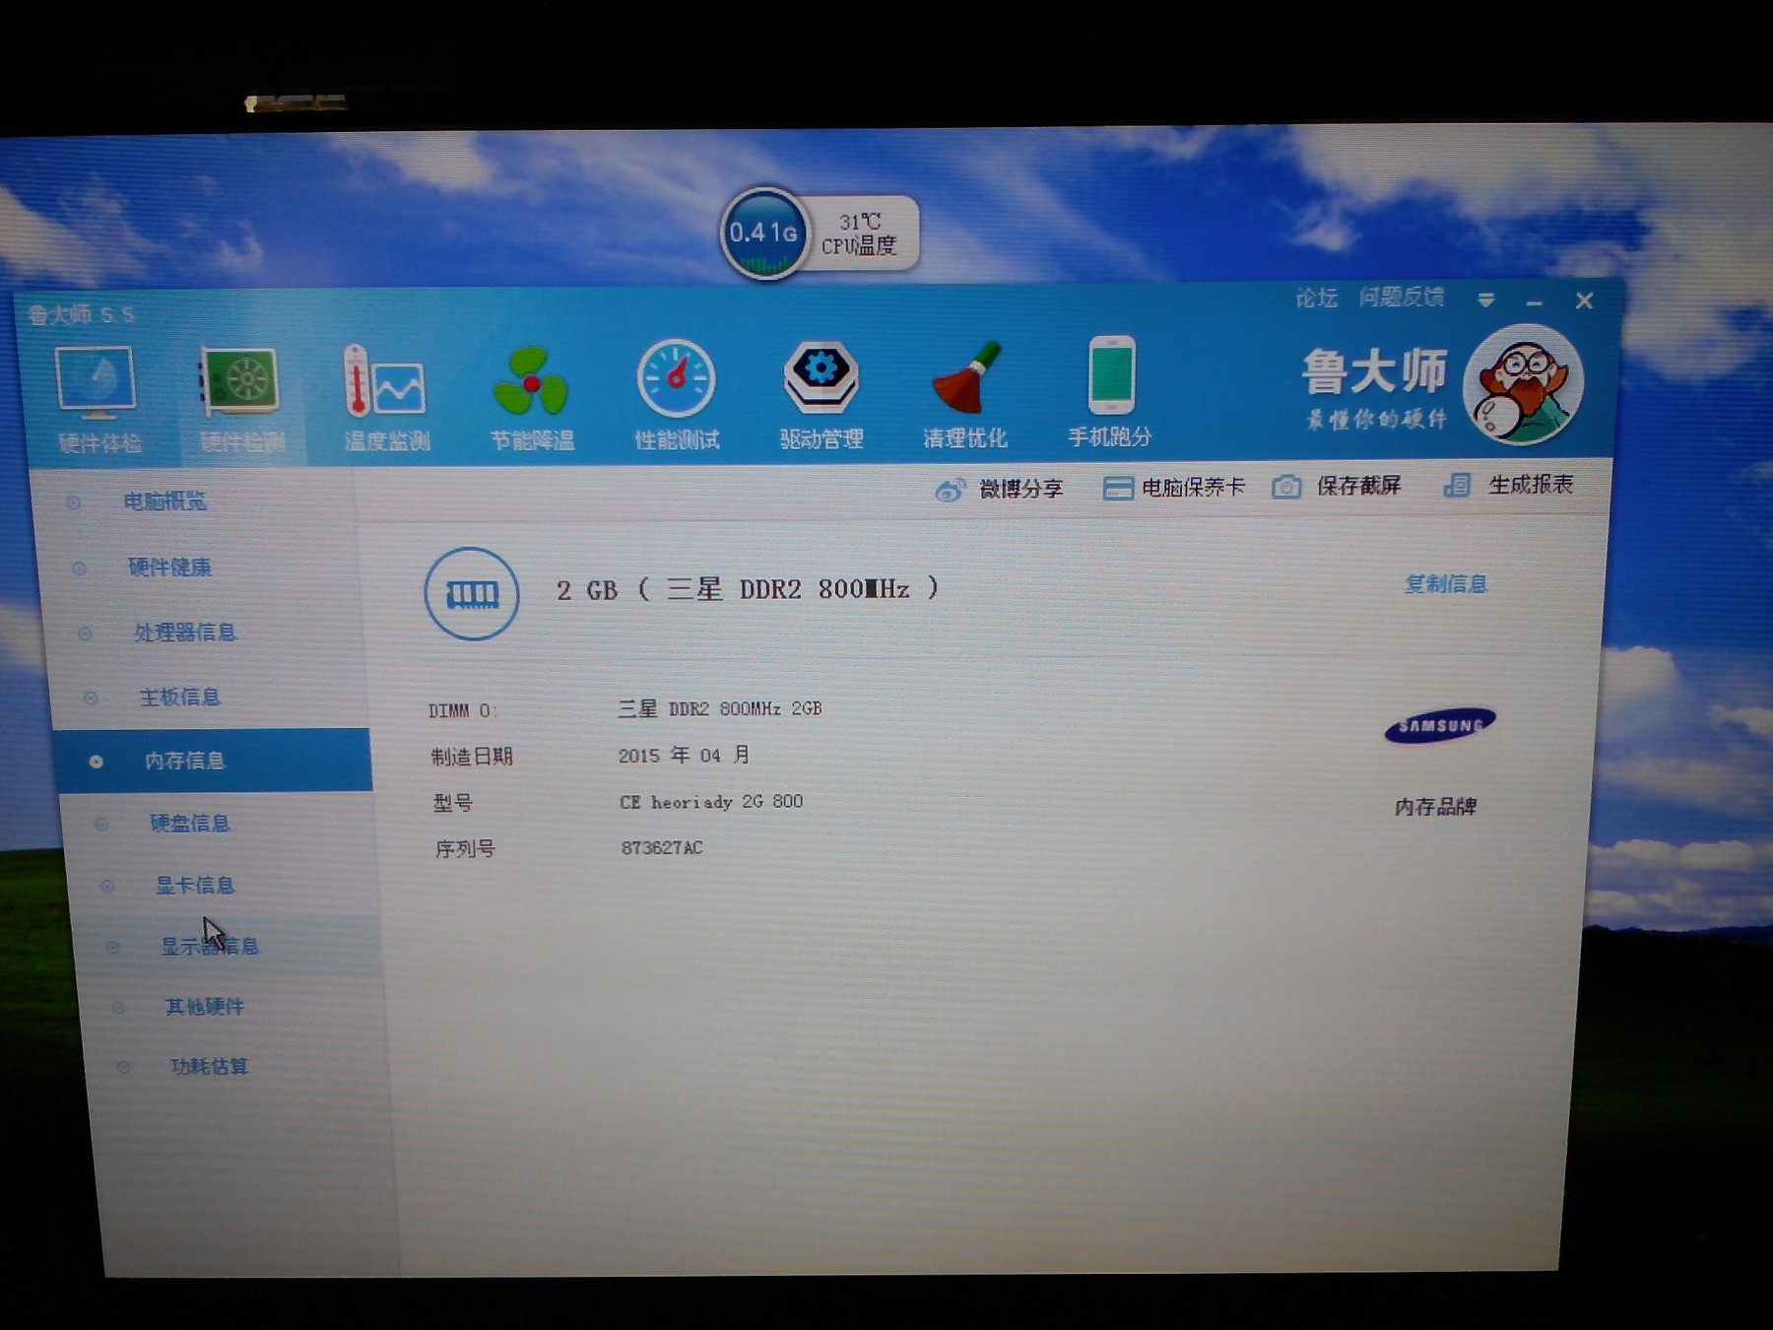The height and width of the screenshot is (1330, 1773).
Task: Select 处理器信息 in the sidebar
Action: tap(185, 632)
